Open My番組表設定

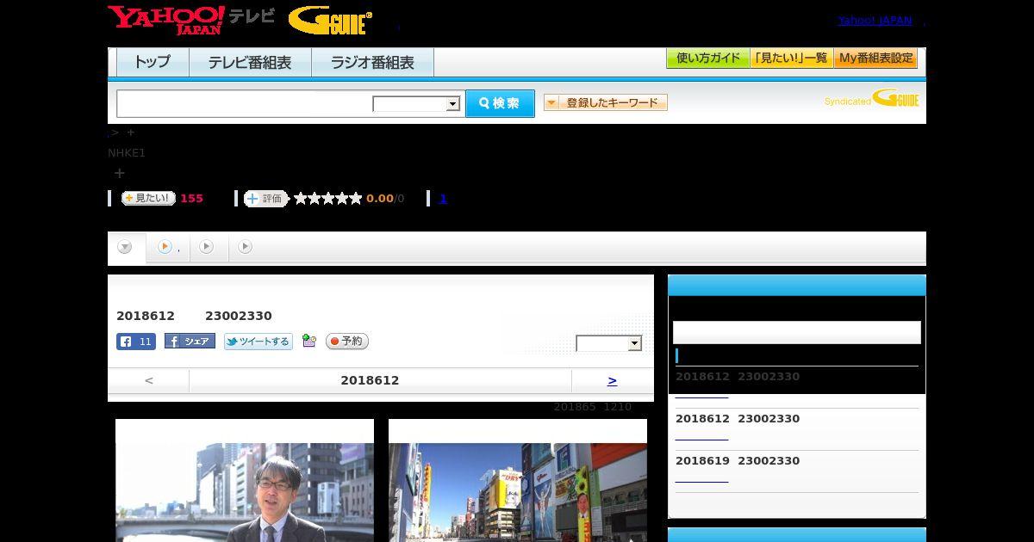875,59
